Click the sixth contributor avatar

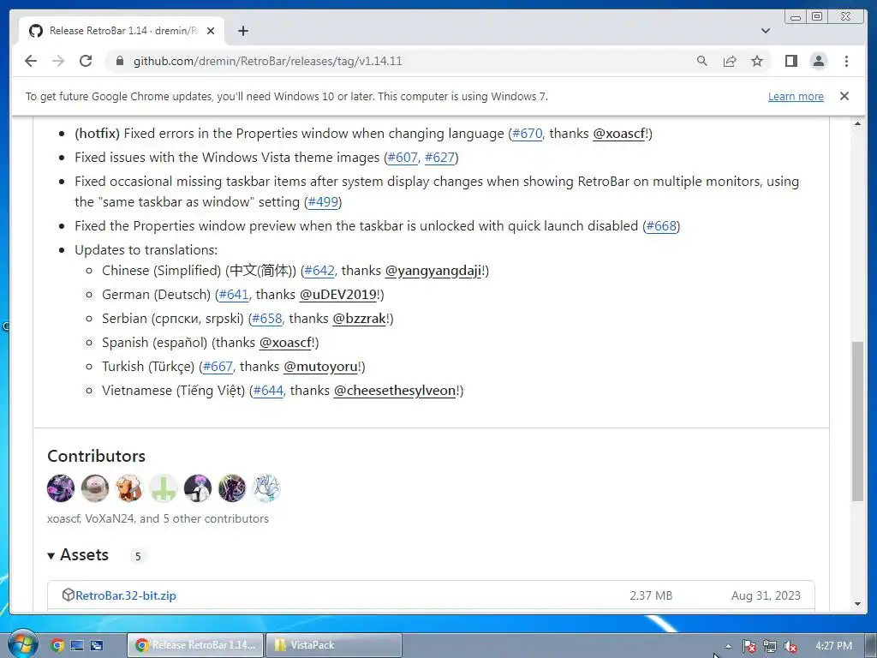[x=231, y=488]
